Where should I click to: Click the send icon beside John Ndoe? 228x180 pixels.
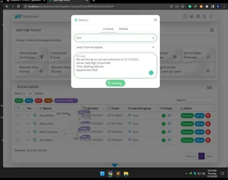click(35, 140)
